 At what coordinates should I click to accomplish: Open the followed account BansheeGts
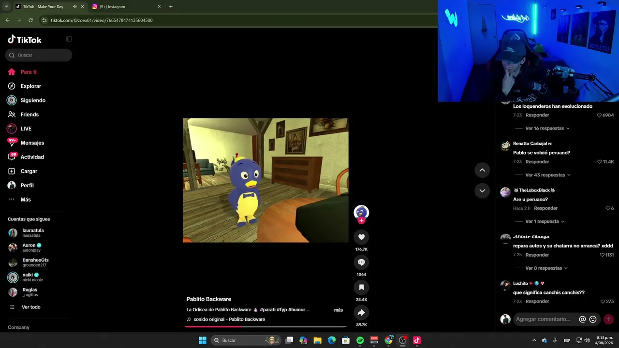pos(36,262)
